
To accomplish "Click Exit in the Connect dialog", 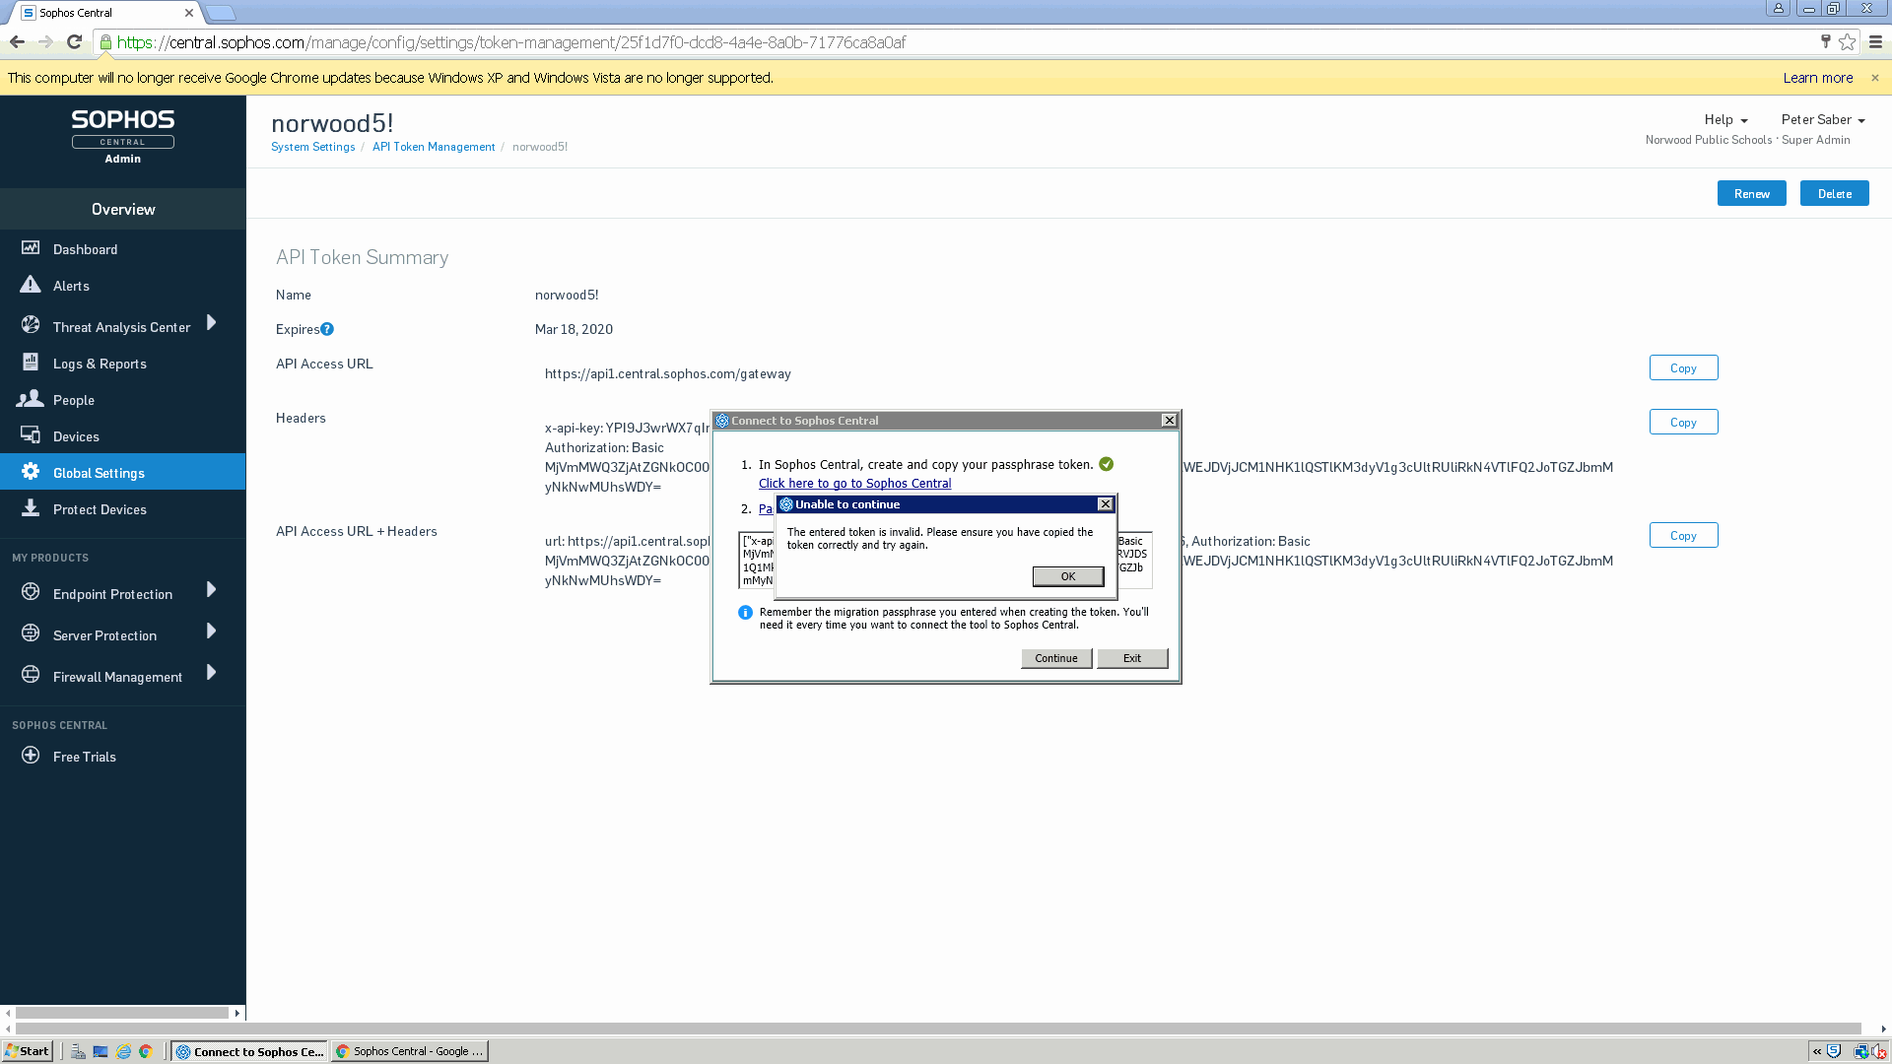I will pyautogui.click(x=1132, y=658).
